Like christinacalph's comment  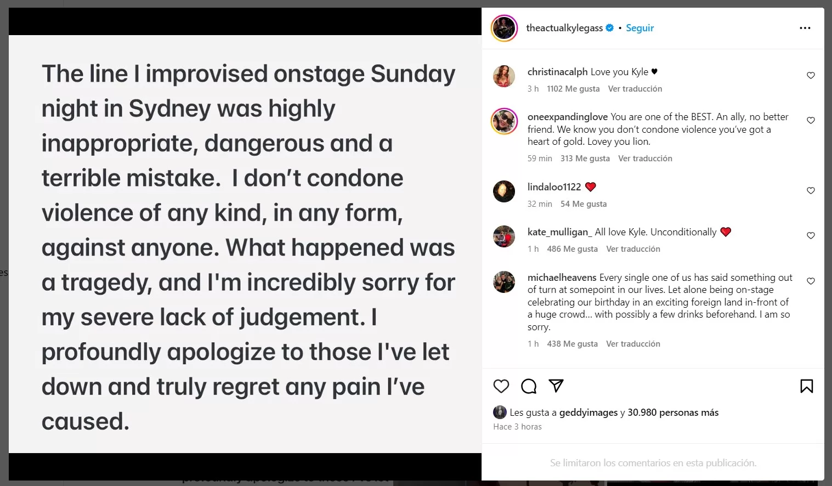pyautogui.click(x=811, y=75)
